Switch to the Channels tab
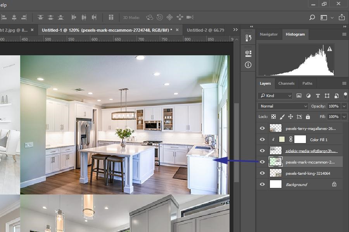 pos(286,83)
